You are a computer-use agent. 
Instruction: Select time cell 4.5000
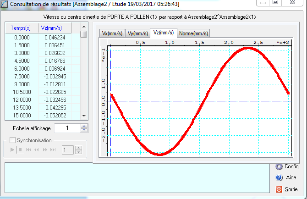[22, 61]
